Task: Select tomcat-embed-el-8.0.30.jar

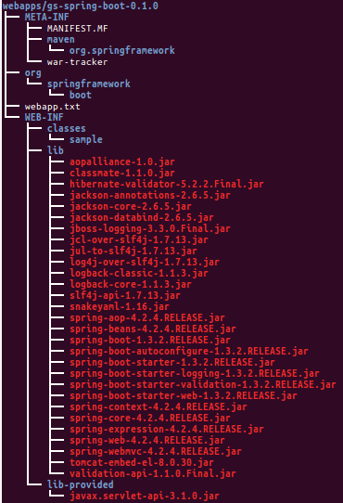Action: [x=141, y=462]
